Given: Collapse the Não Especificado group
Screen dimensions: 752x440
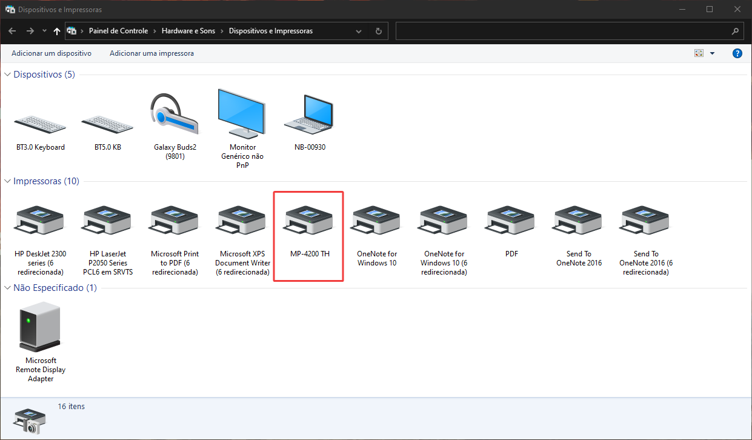Looking at the screenshot, I should click(x=8, y=288).
